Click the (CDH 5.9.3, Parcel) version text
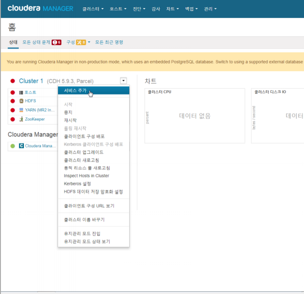304x294 pixels. 70,81
